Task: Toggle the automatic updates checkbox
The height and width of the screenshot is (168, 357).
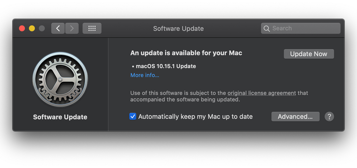Action: (x=133, y=117)
